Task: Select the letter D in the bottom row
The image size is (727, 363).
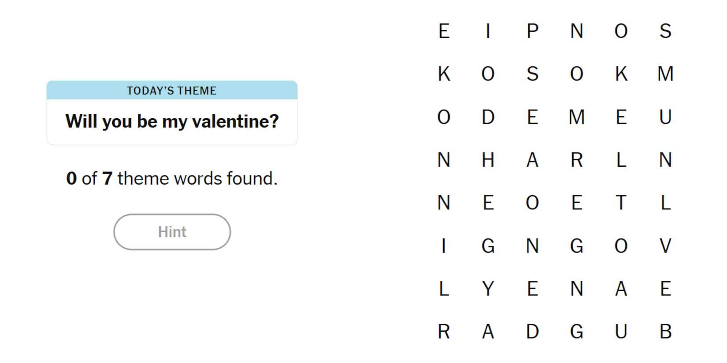Action: (x=532, y=331)
